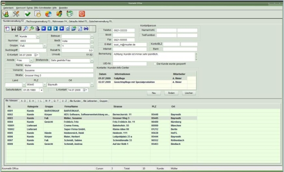Click the red power exit icon
Image resolution: width=284 pixels, height=172 pixels.
coord(82,13)
